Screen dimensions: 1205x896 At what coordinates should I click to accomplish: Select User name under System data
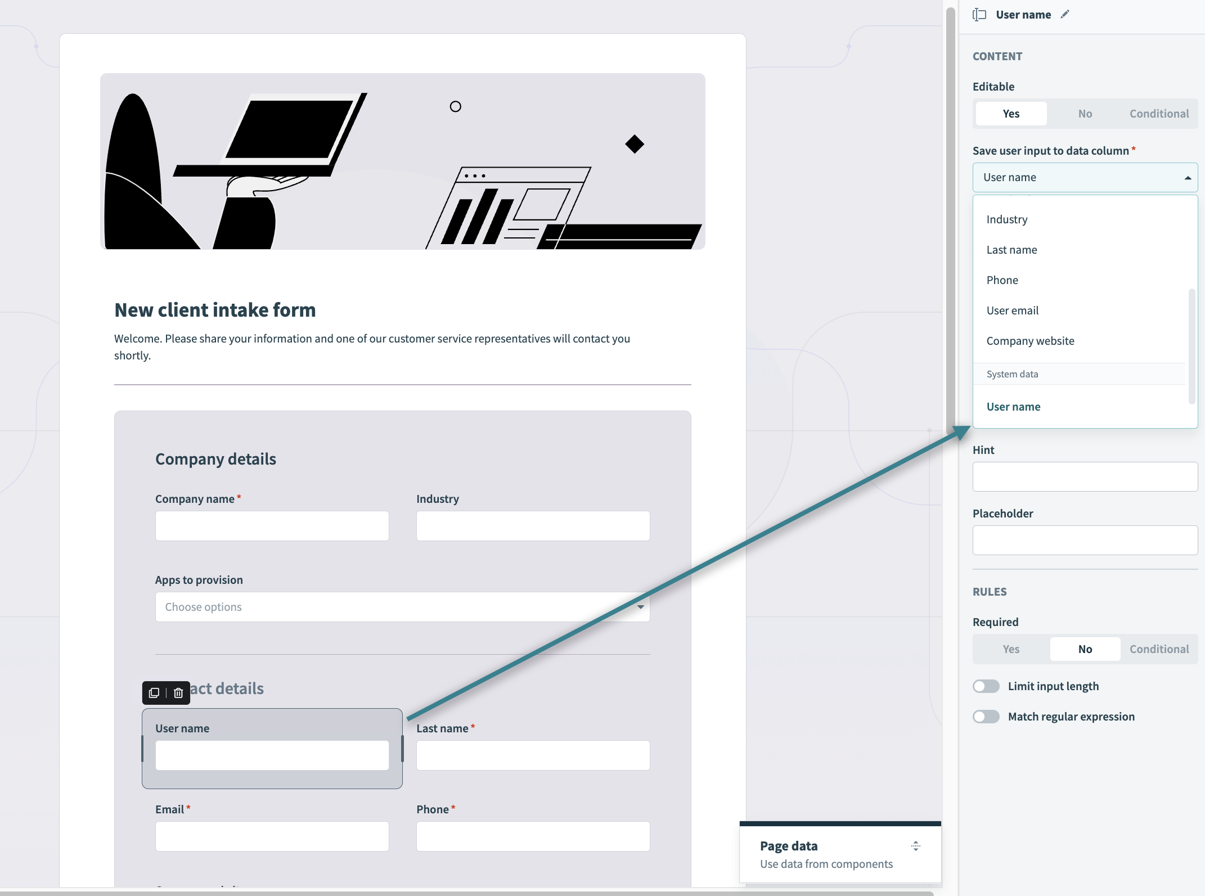[1079, 407]
